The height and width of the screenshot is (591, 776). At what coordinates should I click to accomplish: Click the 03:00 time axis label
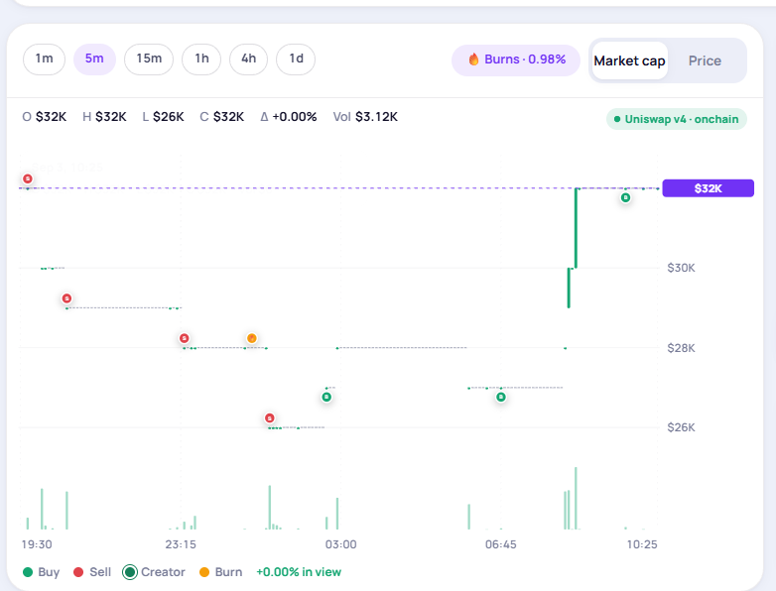pos(340,544)
